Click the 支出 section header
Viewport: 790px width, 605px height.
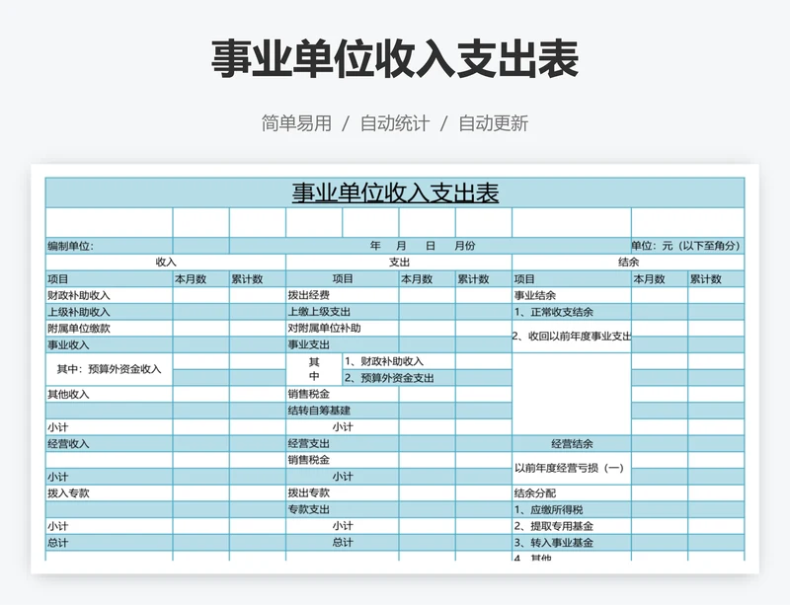coord(399,262)
